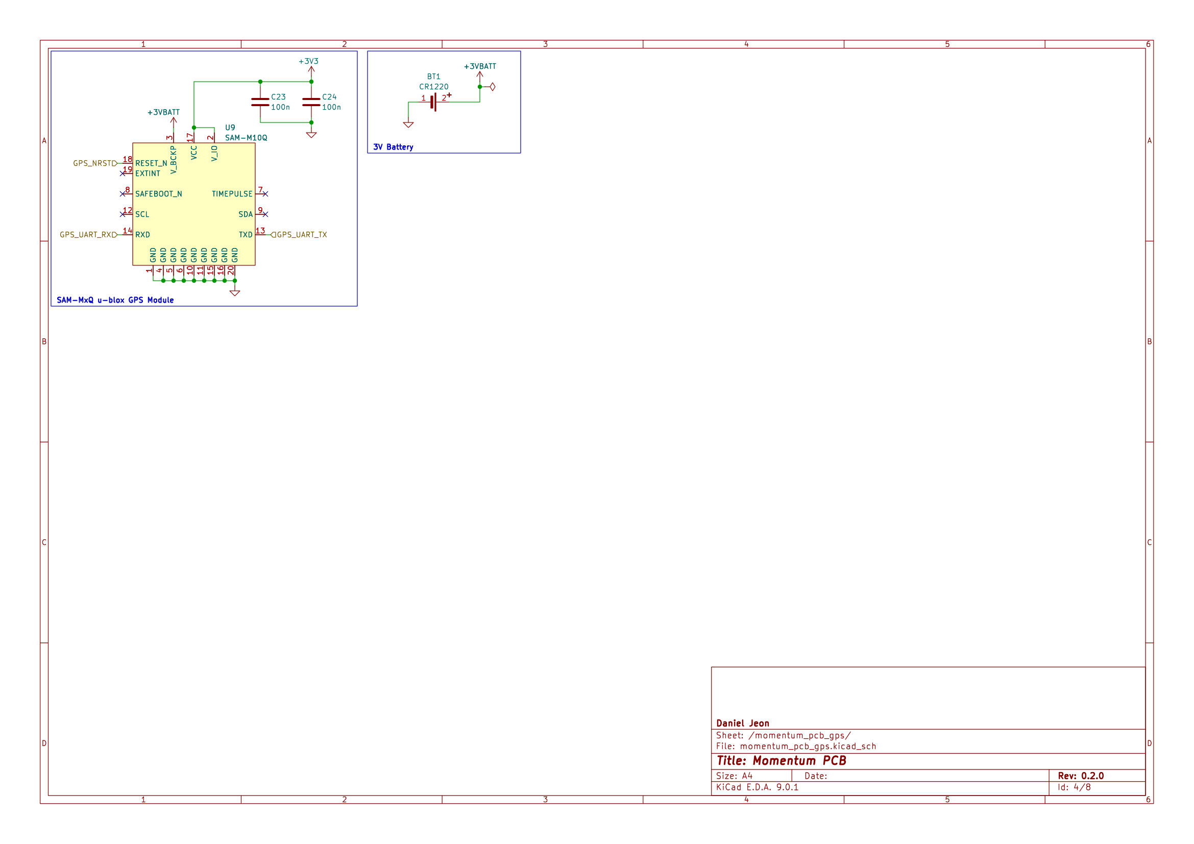
Task: Click the ground symbol below the GND pins
Action: click(x=235, y=292)
